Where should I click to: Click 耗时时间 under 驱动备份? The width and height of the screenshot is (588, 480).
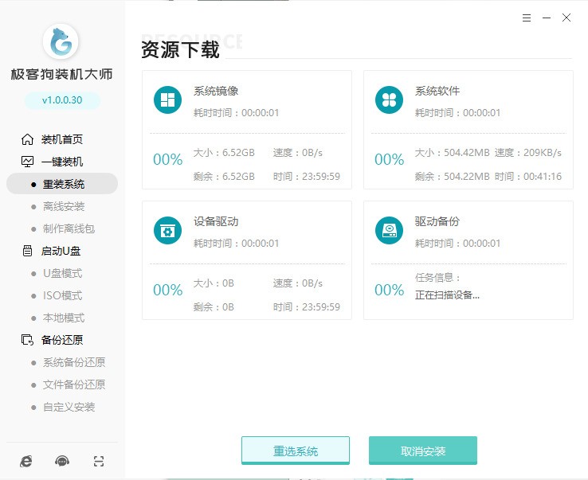[x=457, y=244]
